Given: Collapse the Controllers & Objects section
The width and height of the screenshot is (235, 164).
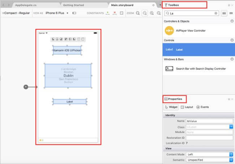Looking at the screenshot, I should click(232, 21).
